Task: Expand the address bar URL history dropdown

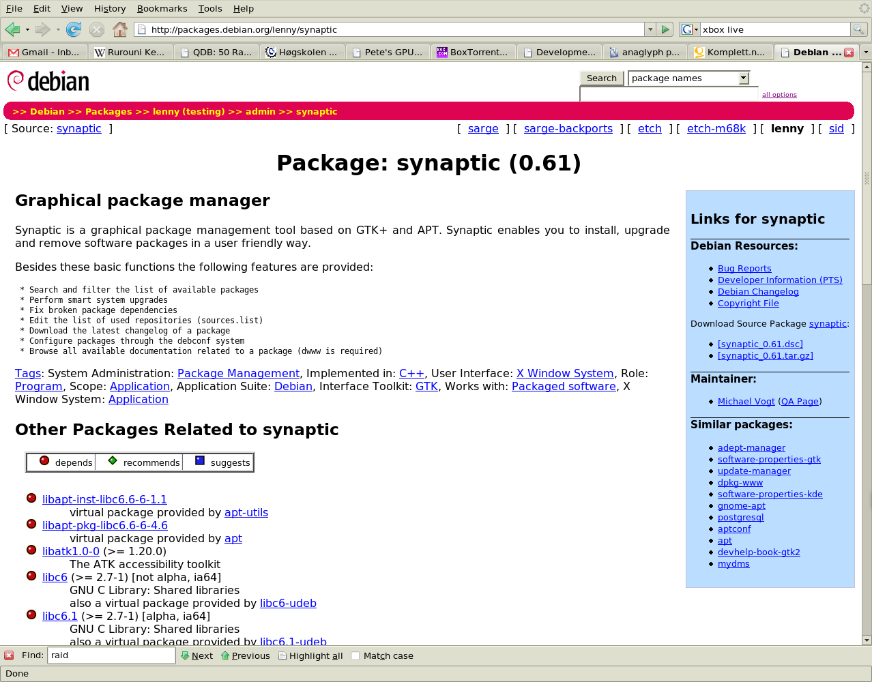Action: 650,29
